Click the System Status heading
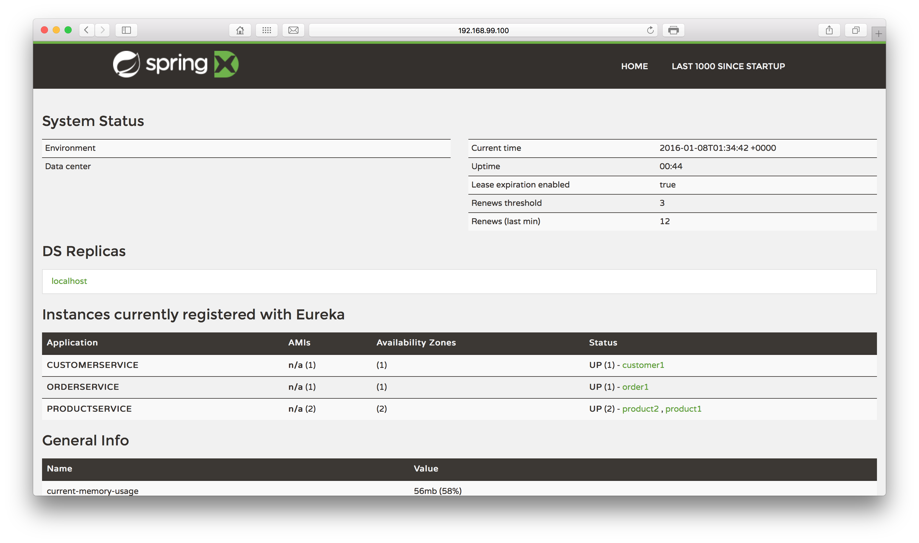Image resolution: width=919 pixels, height=543 pixels. click(x=93, y=121)
